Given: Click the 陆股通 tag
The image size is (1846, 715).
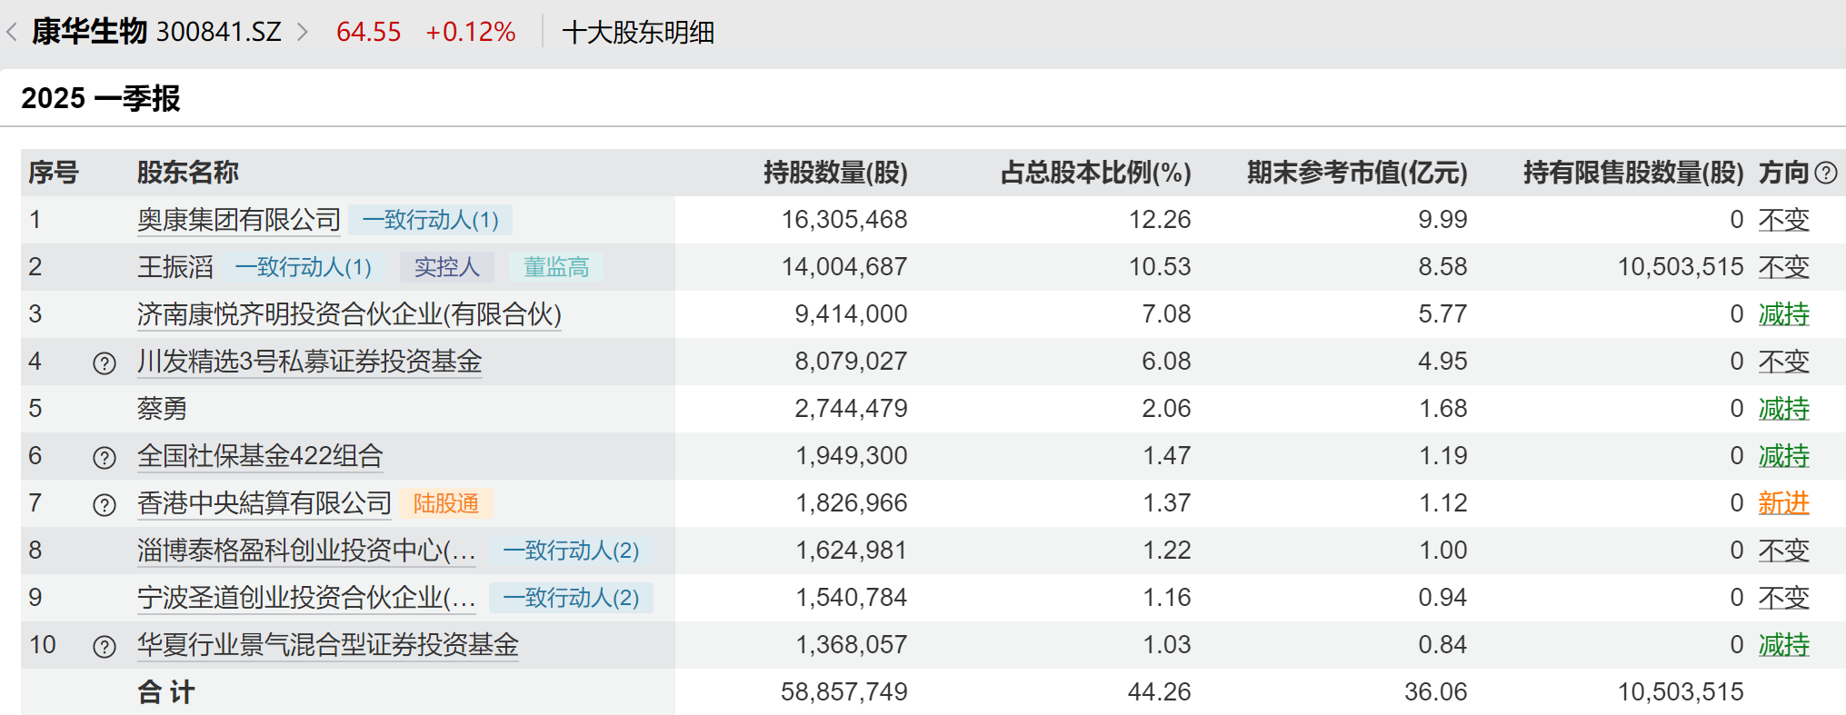Looking at the screenshot, I should pyautogui.click(x=446, y=503).
